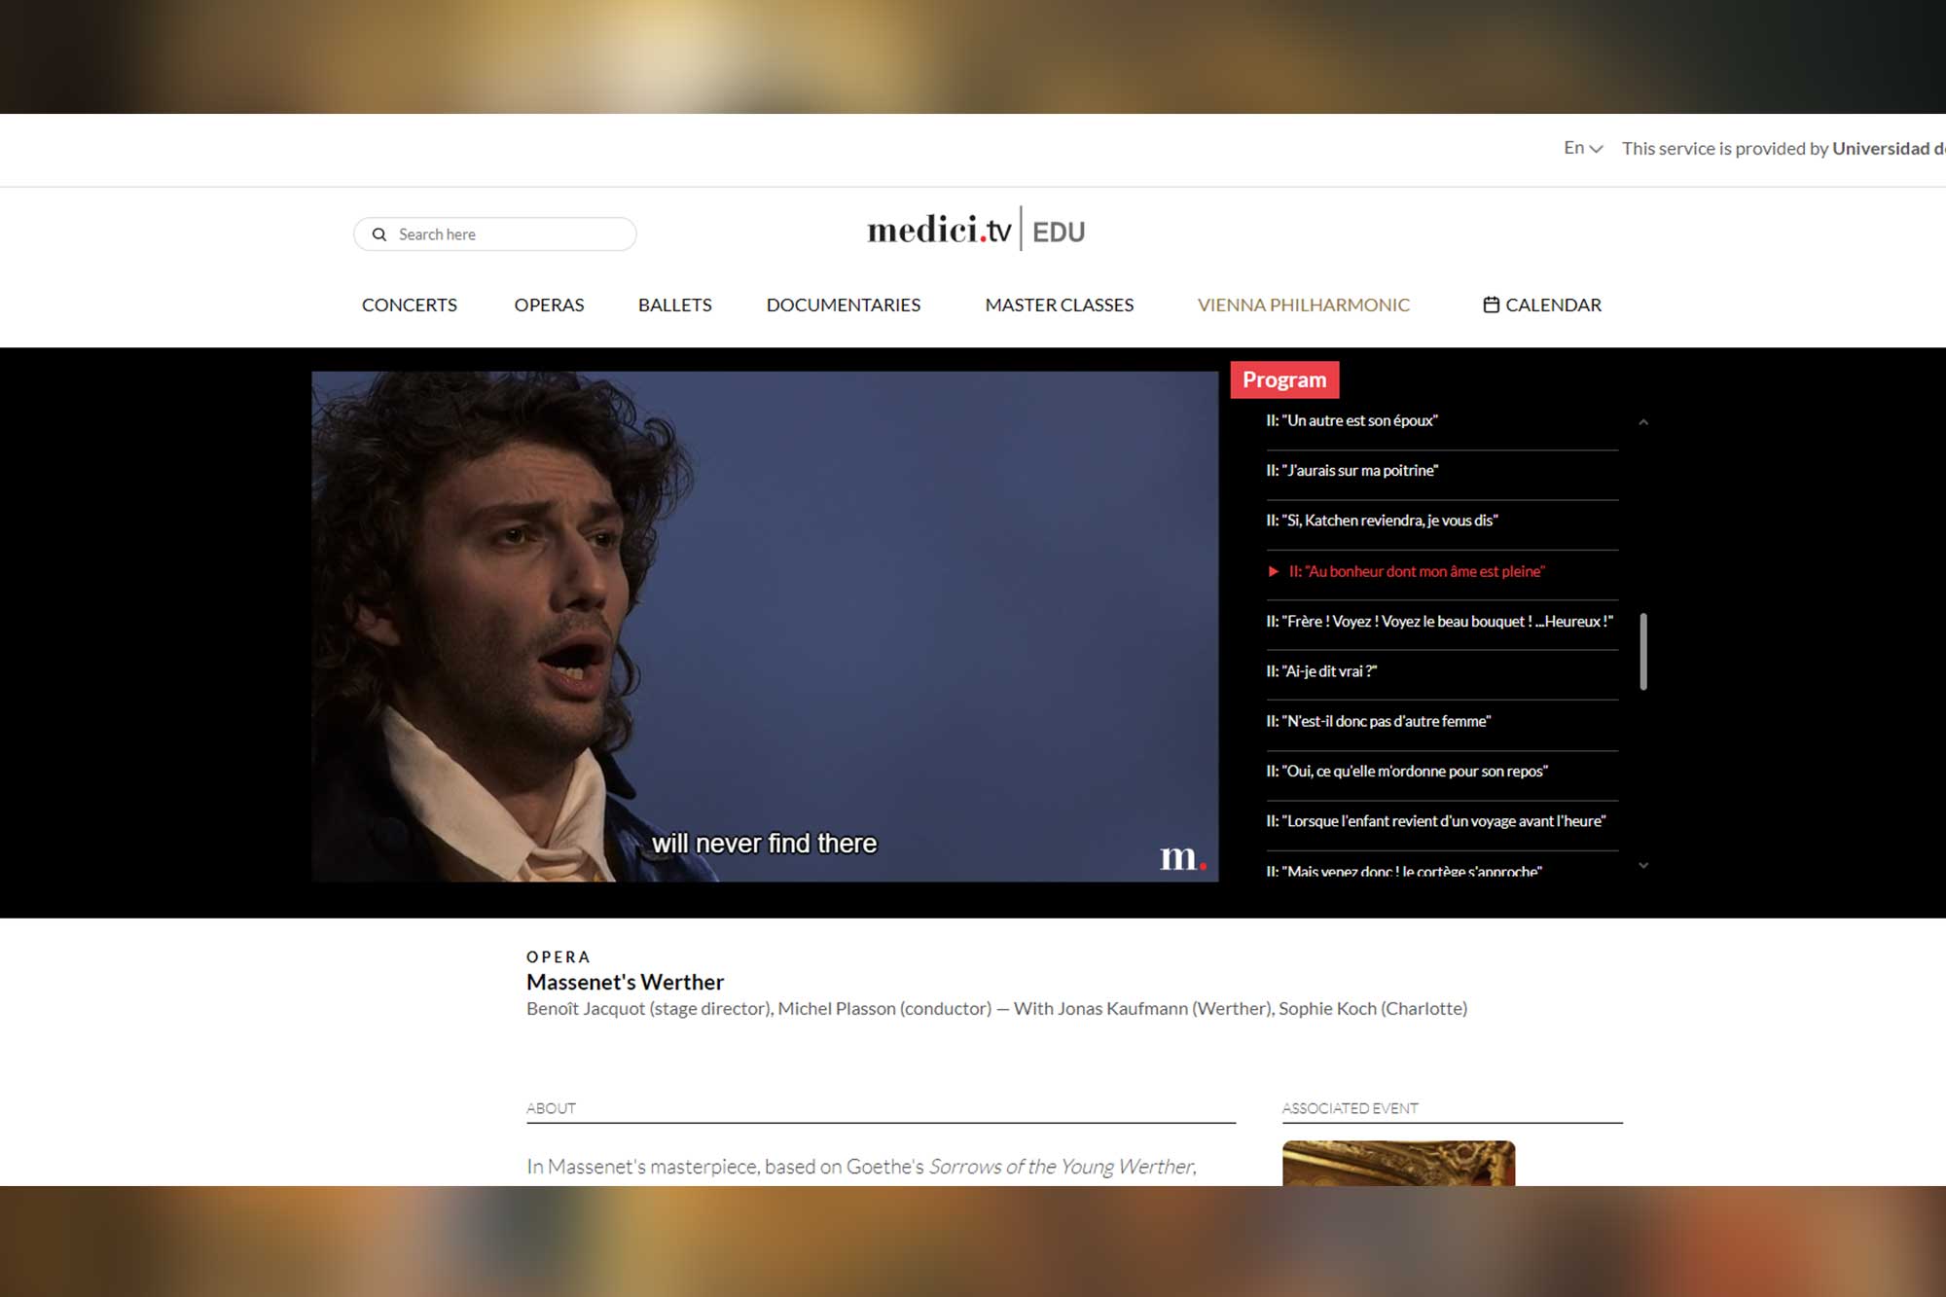The image size is (1946, 1297).
Task: Open the Master Classes section
Action: (x=1059, y=305)
